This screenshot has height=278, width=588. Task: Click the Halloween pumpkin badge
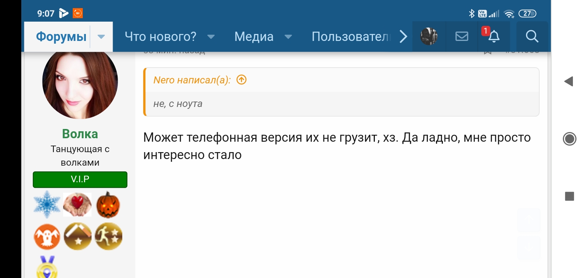(108, 204)
